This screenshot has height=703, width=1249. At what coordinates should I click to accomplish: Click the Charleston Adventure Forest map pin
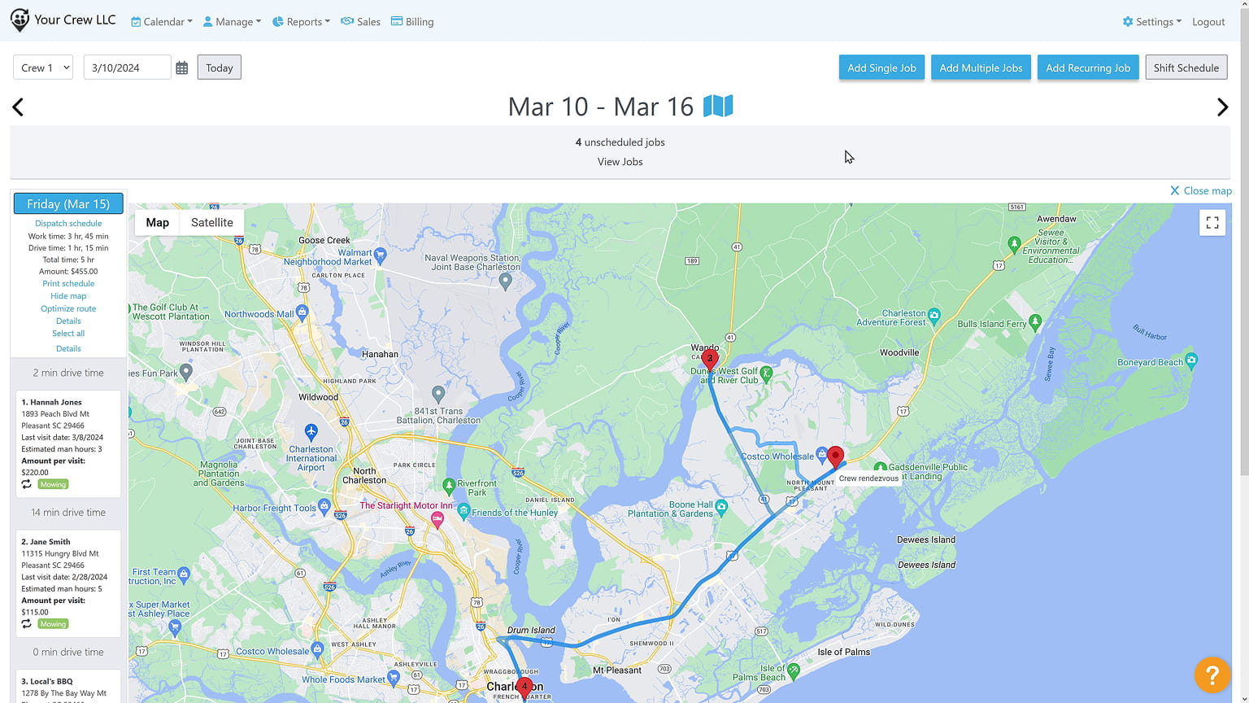click(934, 315)
